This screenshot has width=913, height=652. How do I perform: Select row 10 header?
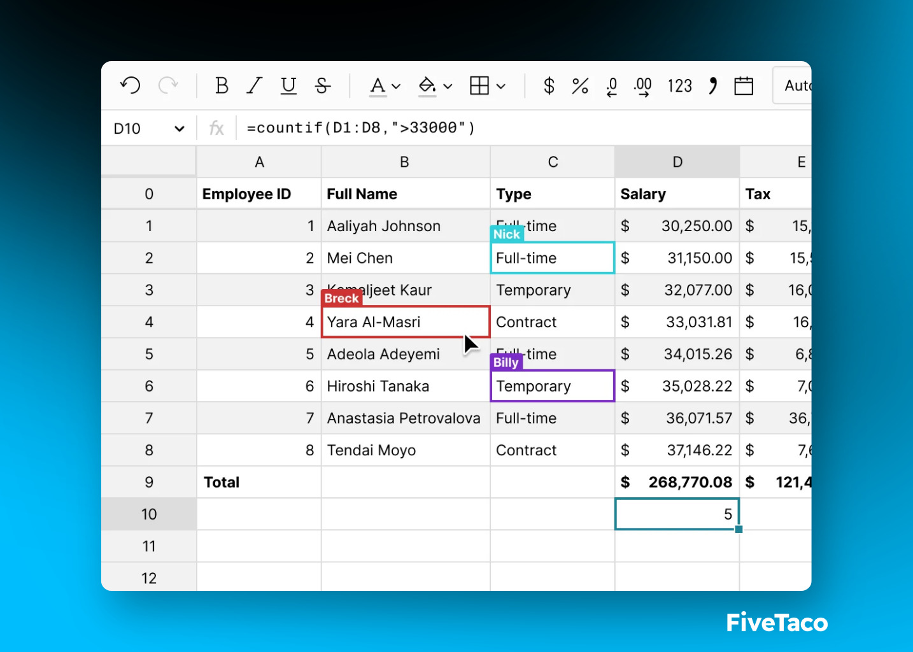[x=149, y=514]
